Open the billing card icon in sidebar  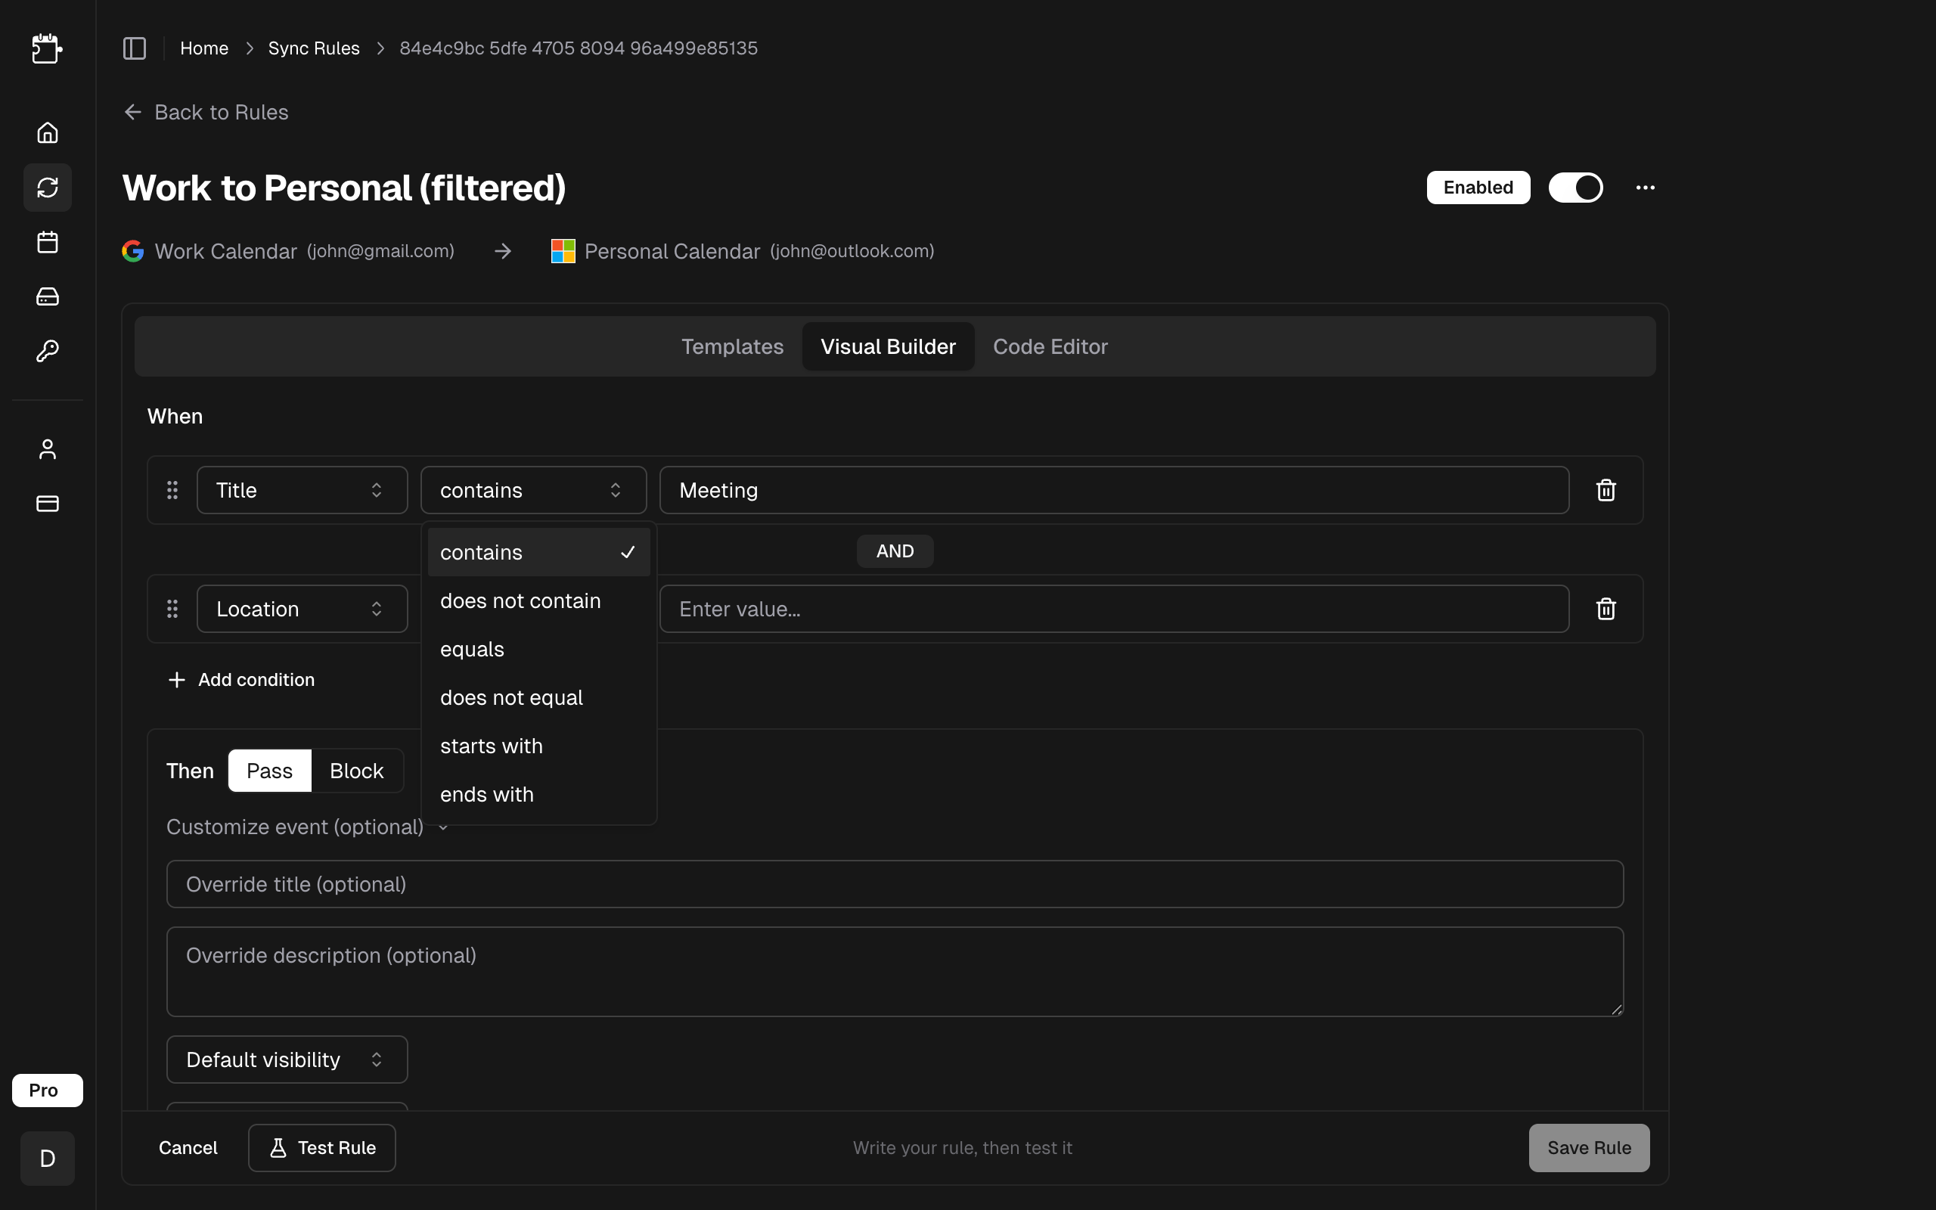click(x=47, y=504)
